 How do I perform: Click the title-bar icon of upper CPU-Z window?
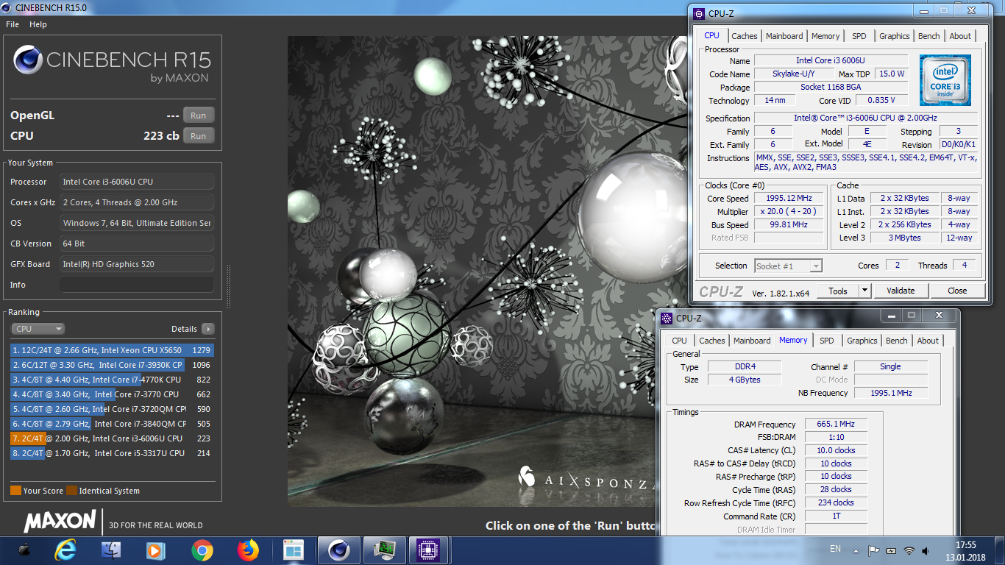pyautogui.click(x=697, y=13)
